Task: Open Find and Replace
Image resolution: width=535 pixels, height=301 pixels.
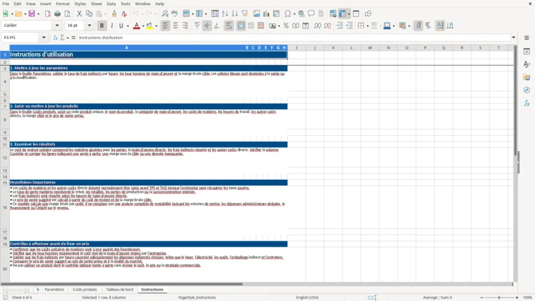Action: pyautogui.click(x=165, y=14)
